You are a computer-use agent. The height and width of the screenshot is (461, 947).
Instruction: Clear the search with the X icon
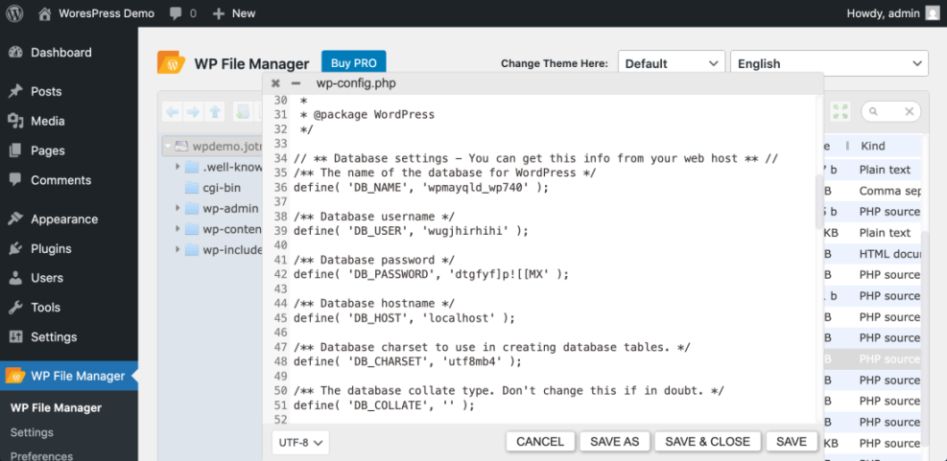click(x=909, y=111)
